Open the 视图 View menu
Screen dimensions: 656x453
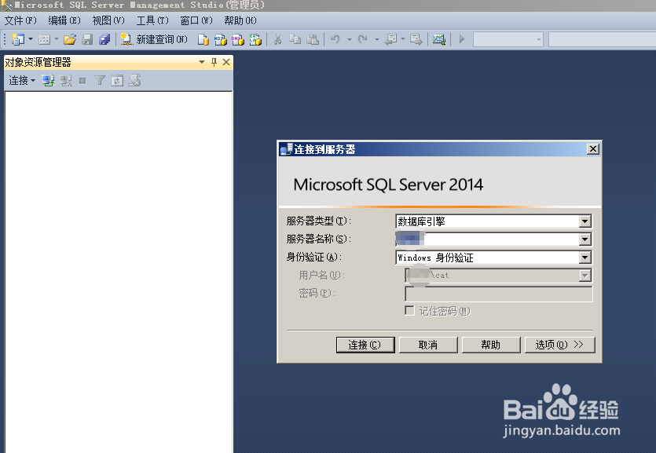[108, 20]
